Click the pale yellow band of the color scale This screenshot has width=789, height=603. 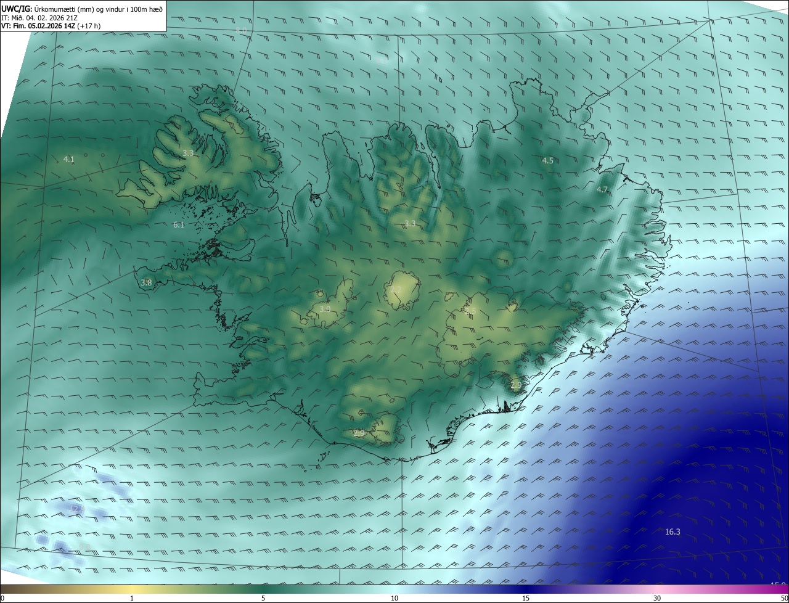pyautogui.click(x=132, y=589)
